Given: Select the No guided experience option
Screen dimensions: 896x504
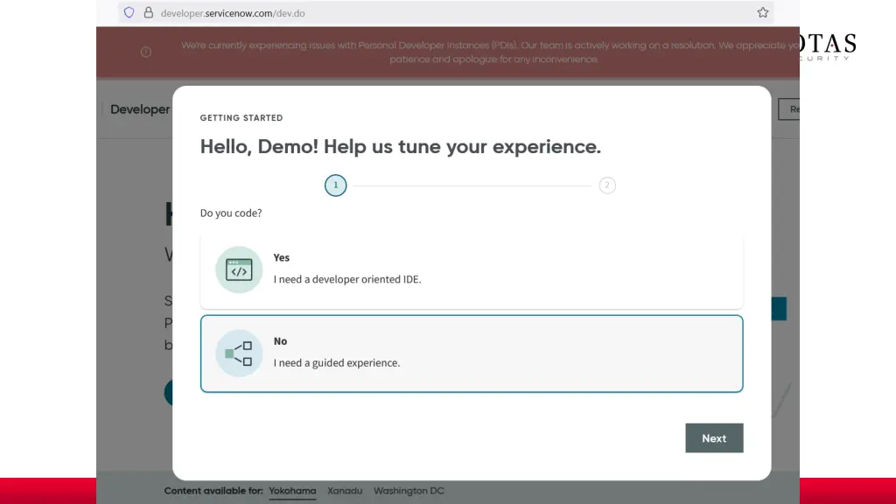Looking at the screenshot, I should point(472,353).
